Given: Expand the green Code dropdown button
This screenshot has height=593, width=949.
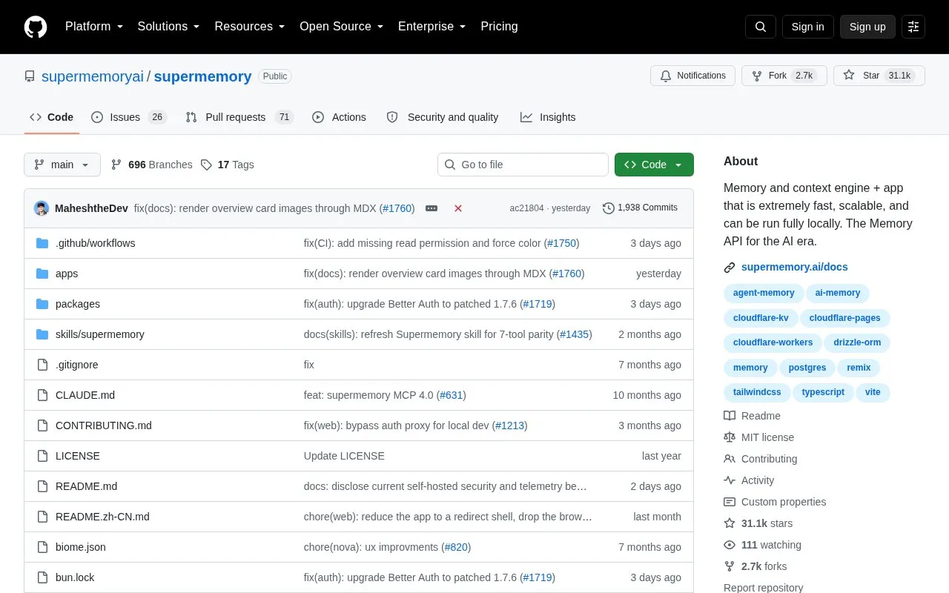Looking at the screenshot, I should (x=654, y=165).
